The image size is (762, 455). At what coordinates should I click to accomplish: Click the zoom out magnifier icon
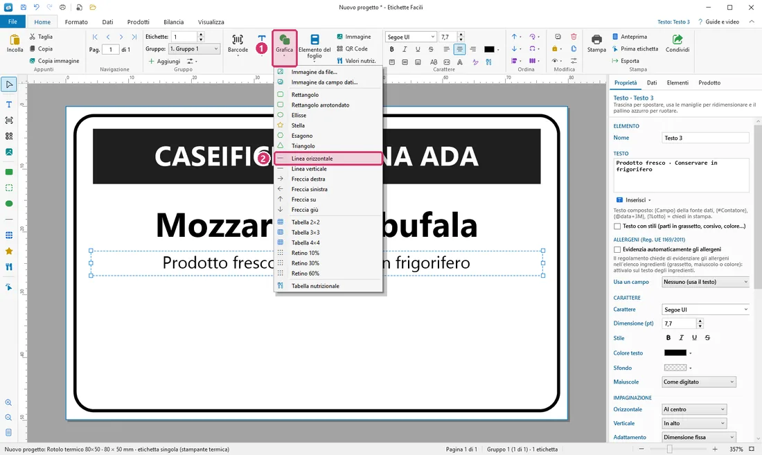9,418
